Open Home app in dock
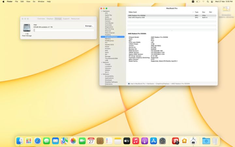 [184, 141]
